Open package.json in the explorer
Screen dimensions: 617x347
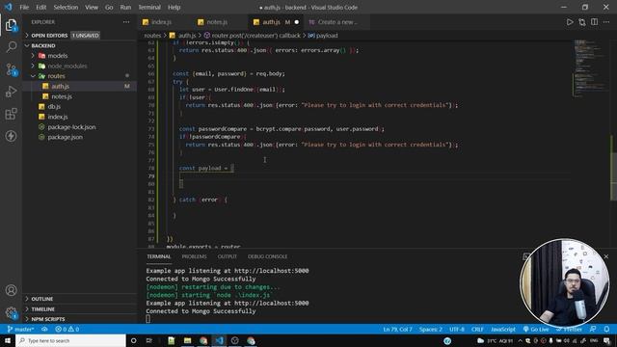coord(80,137)
